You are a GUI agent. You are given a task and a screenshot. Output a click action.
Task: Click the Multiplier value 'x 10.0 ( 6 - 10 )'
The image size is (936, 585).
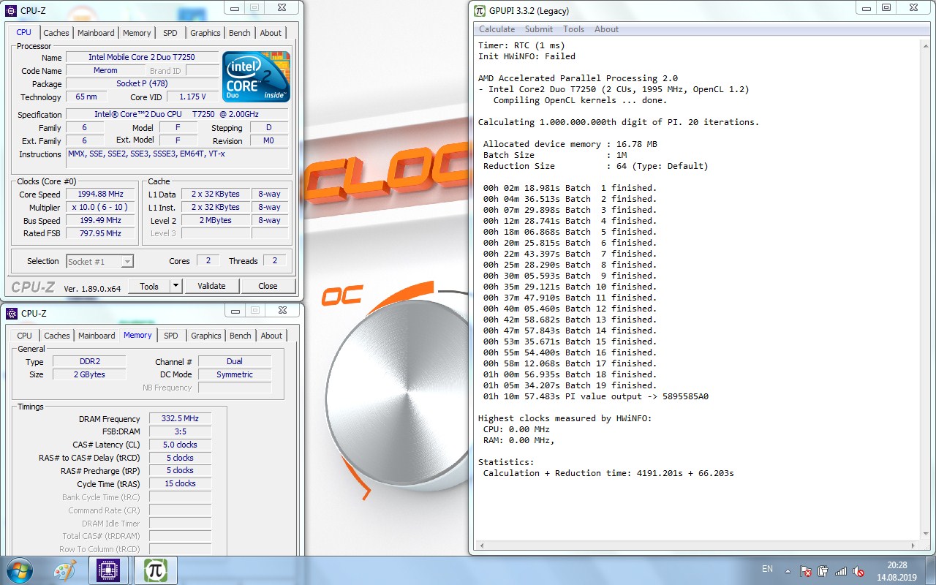[x=101, y=208]
